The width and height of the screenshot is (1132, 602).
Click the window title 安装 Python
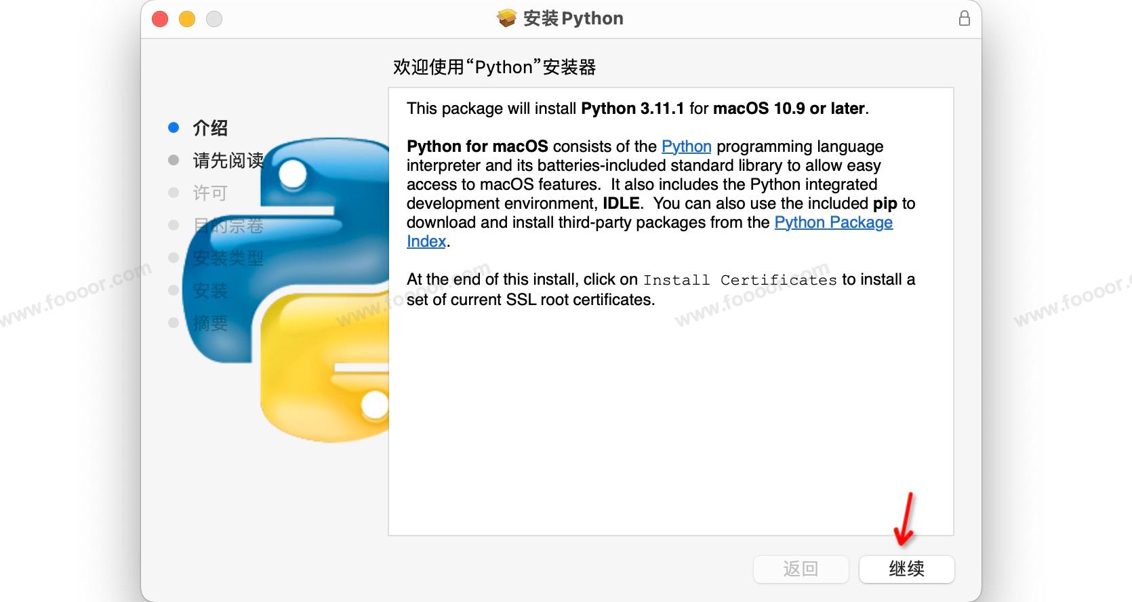573,18
